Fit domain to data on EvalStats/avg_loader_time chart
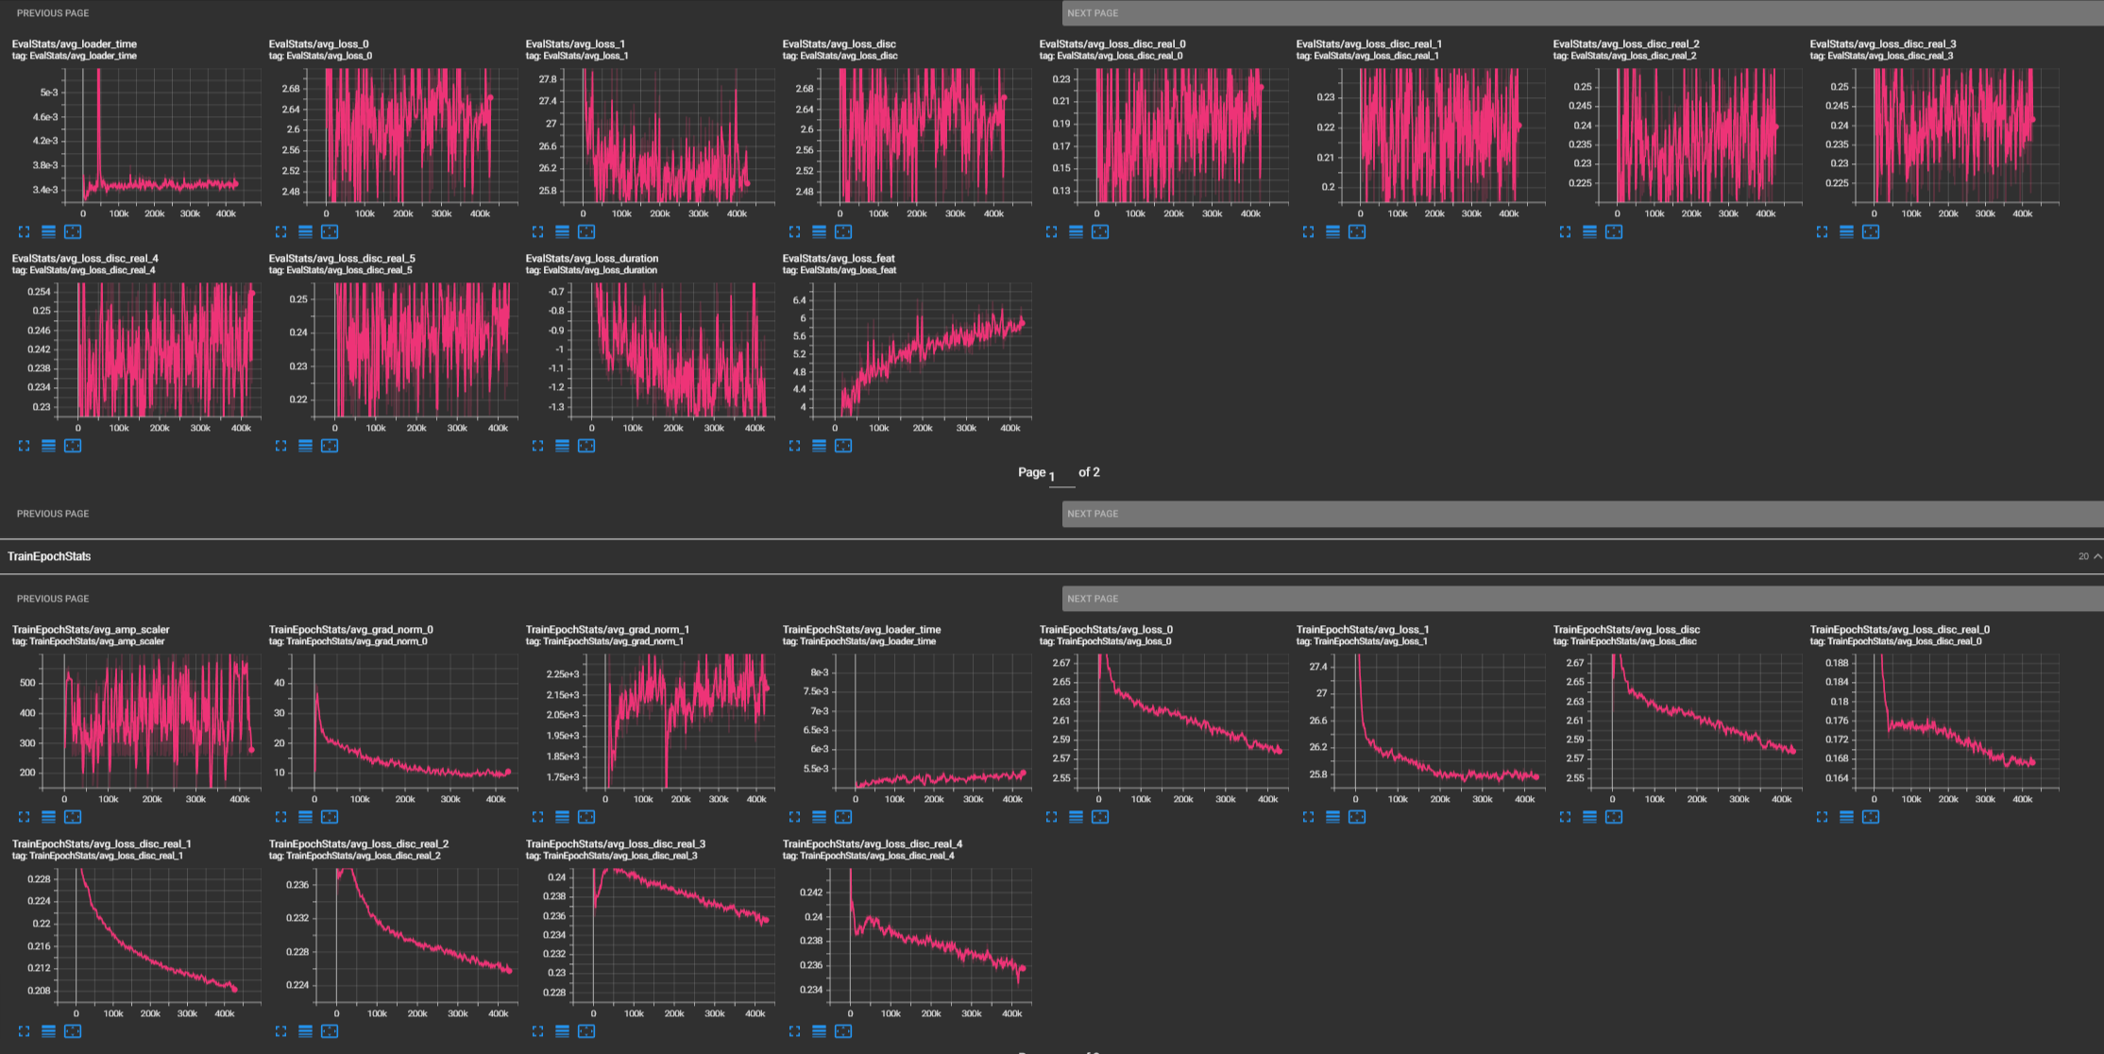Screen dimensions: 2104x1054 (73, 231)
